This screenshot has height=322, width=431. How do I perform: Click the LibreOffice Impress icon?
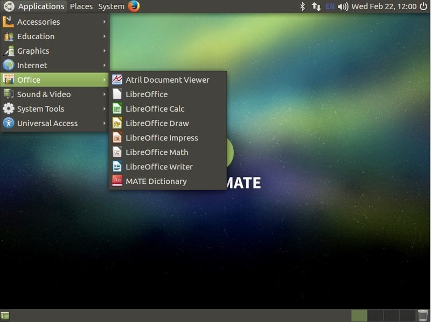(x=117, y=138)
